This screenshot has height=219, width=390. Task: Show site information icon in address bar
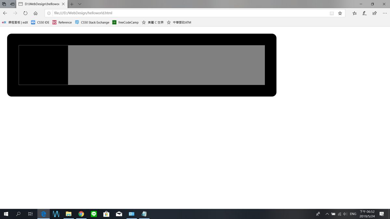coord(49,13)
